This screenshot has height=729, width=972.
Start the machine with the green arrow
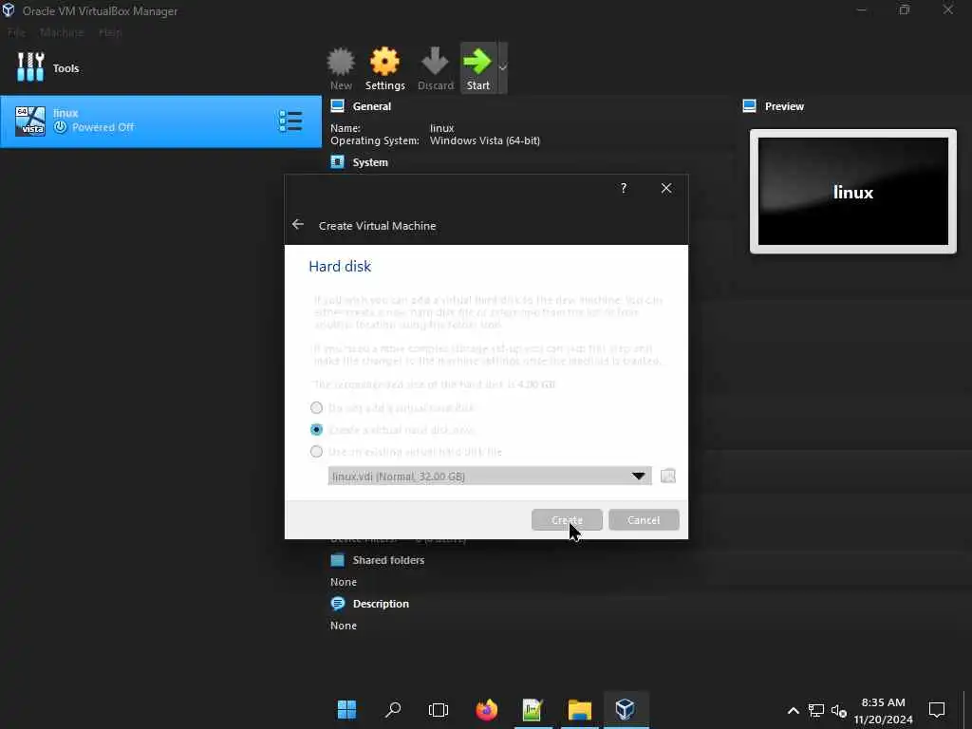(478, 68)
